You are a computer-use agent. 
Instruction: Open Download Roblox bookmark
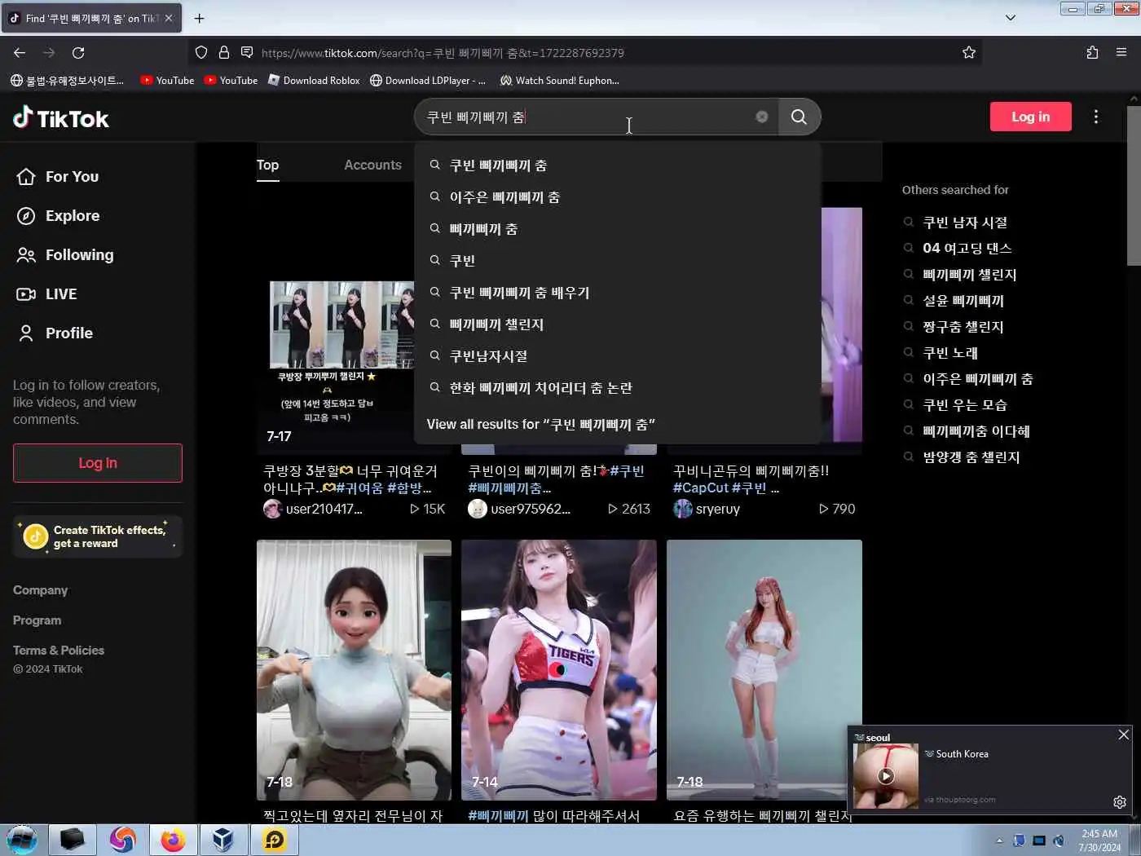[314, 80]
